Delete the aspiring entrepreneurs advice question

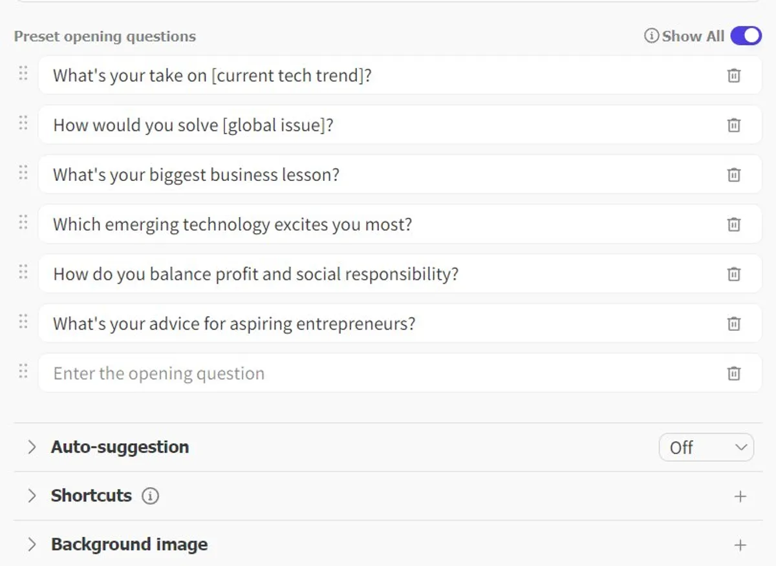click(x=734, y=324)
